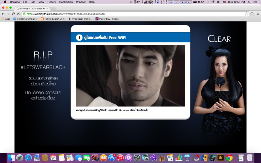Open the Bookmarks menu
Image resolution: width=261 pixels, height=163 pixels.
point(66,2)
